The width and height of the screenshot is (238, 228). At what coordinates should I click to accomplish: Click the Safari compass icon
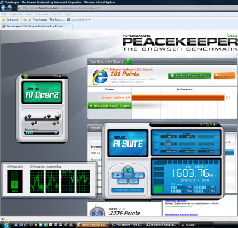point(97,211)
